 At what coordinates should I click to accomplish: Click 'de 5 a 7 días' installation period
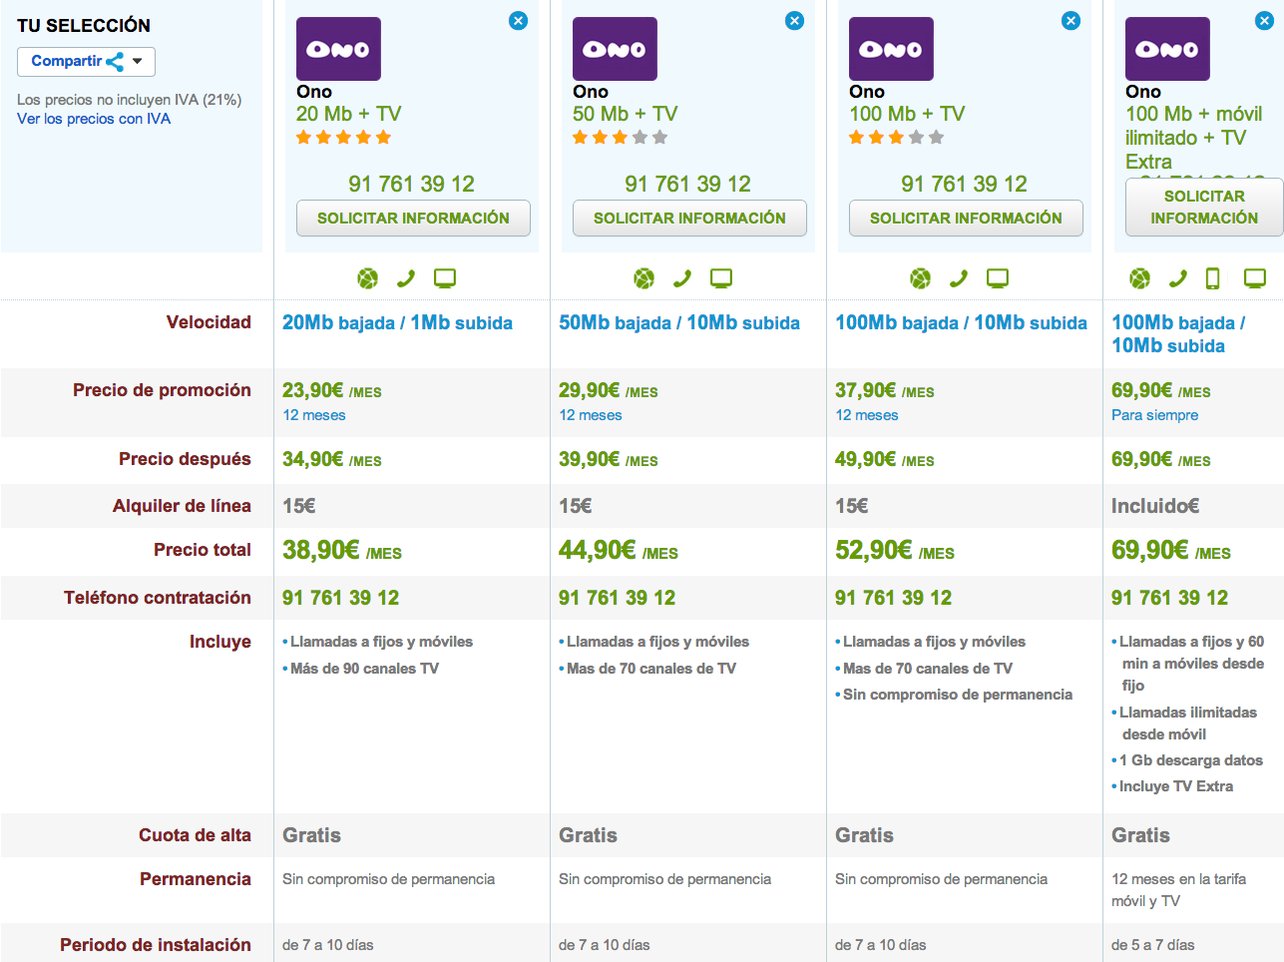(1153, 945)
